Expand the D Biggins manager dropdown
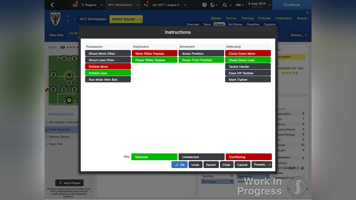The height and width of the screenshot is (200, 356). (x=102, y=5)
